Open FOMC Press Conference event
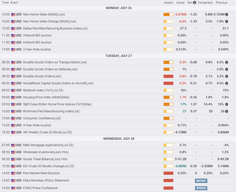Screen dimensions: 236x192 [40, 188]
